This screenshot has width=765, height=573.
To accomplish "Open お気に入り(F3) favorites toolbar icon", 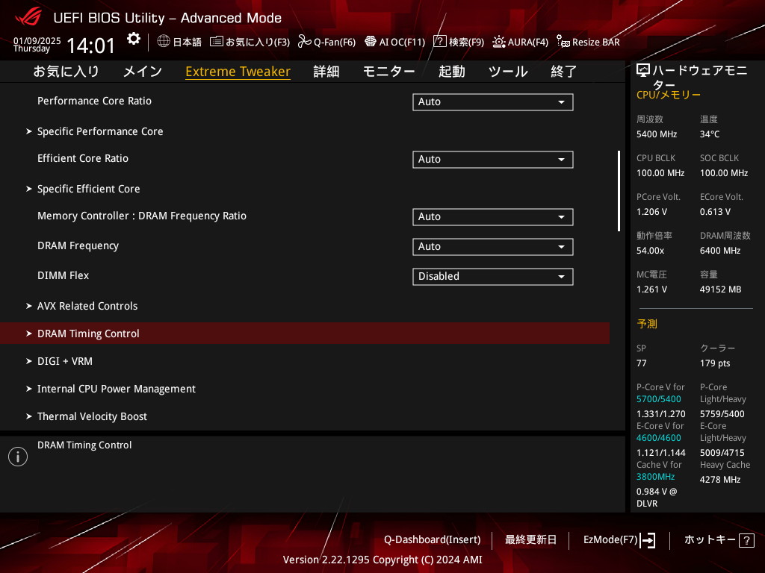I will (x=217, y=42).
